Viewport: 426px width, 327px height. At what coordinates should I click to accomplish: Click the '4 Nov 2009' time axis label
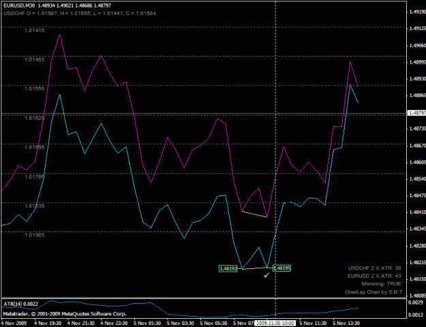14,323
